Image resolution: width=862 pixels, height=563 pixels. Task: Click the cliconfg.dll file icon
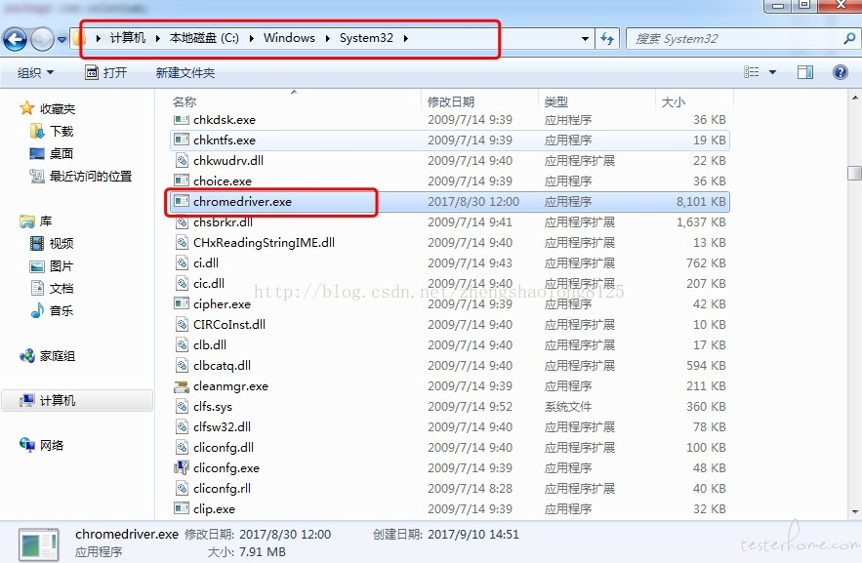[182, 447]
